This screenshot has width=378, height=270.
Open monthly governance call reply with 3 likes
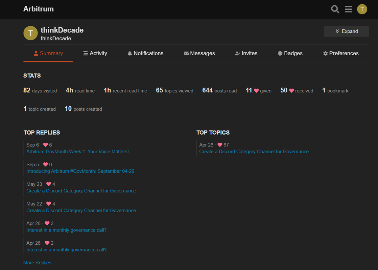(x=66, y=230)
